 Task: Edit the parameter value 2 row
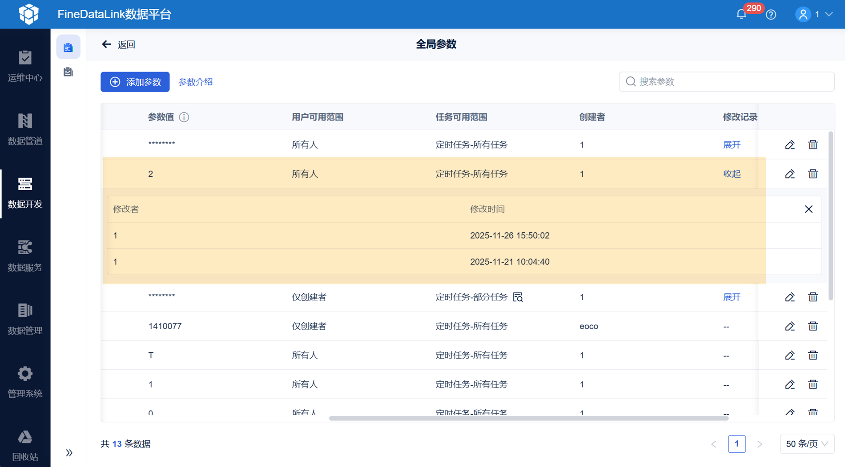[x=790, y=174]
